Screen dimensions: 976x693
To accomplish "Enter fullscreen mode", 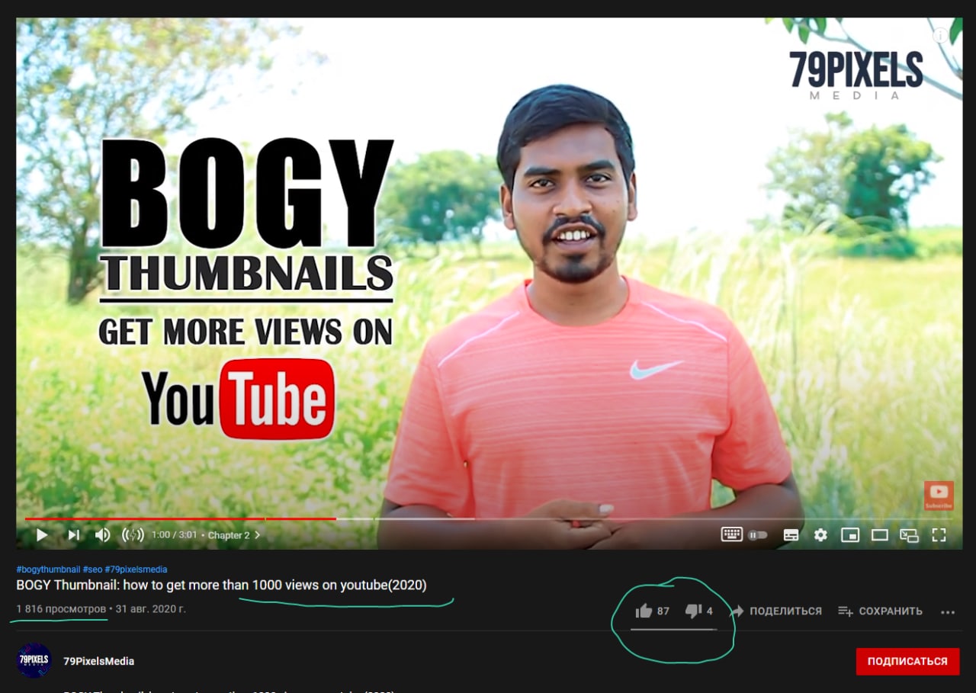I will click(939, 535).
